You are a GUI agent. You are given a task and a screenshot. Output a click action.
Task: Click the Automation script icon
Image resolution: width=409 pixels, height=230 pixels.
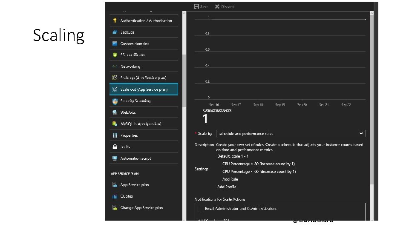[x=115, y=158]
